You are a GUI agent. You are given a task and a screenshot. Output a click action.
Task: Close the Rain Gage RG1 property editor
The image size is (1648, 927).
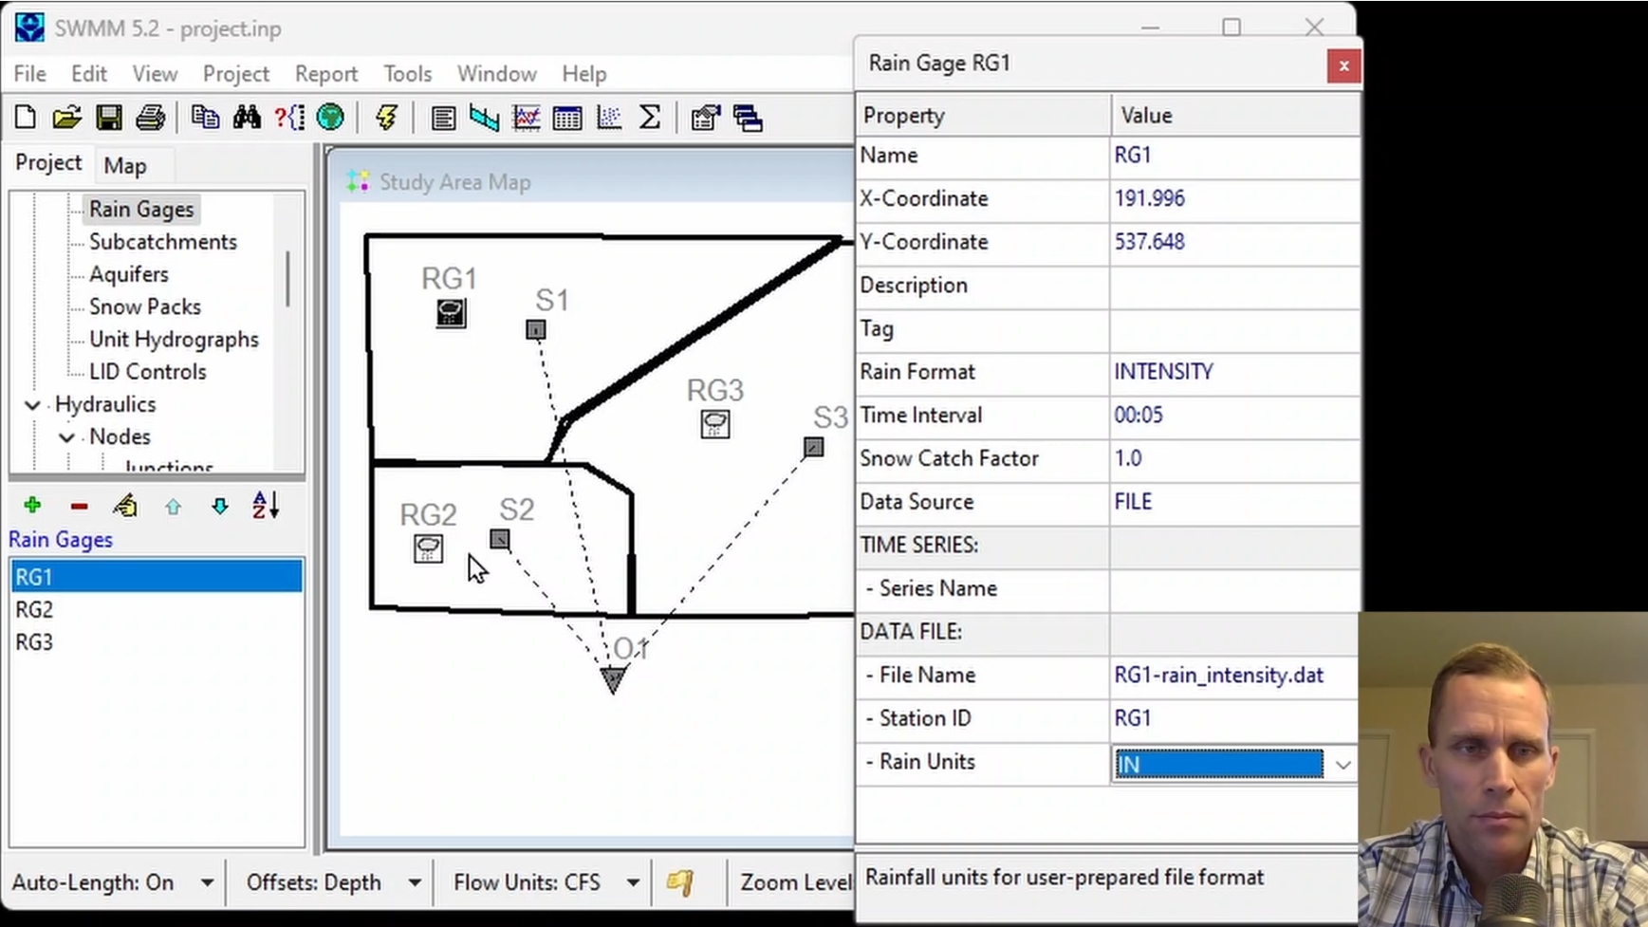point(1343,65)
